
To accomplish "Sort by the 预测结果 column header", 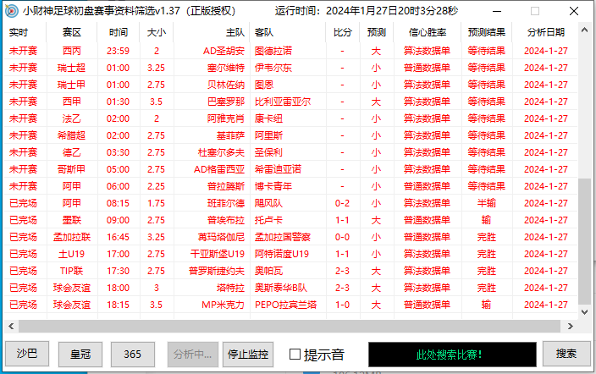I will (x=487, y=33).
